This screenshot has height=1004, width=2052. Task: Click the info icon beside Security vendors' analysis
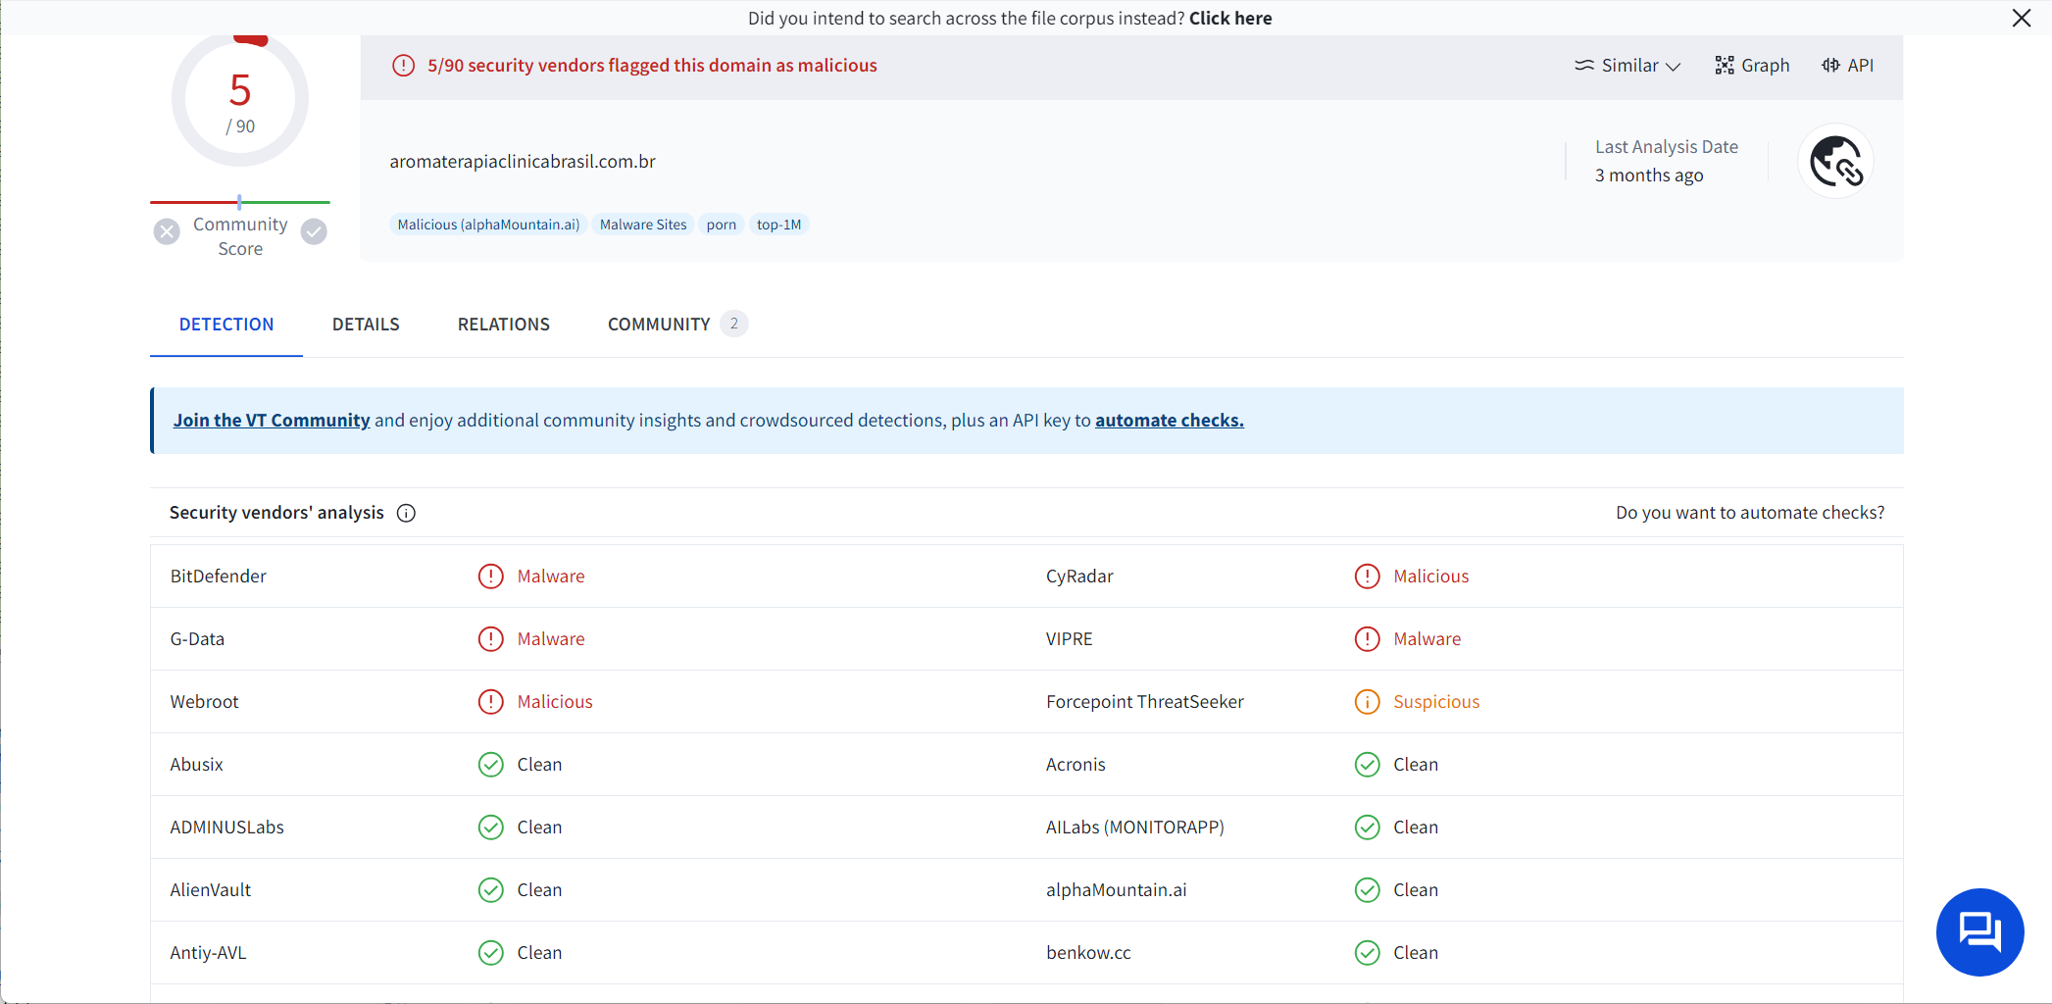pos(406,512)
